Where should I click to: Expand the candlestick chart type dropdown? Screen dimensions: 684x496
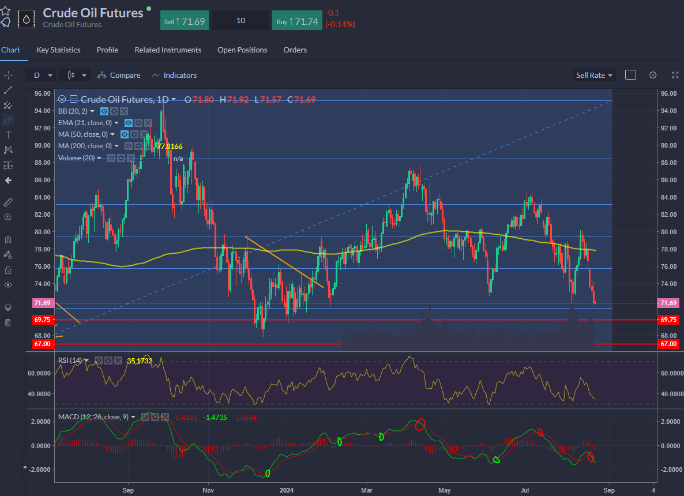coord(77,75)
